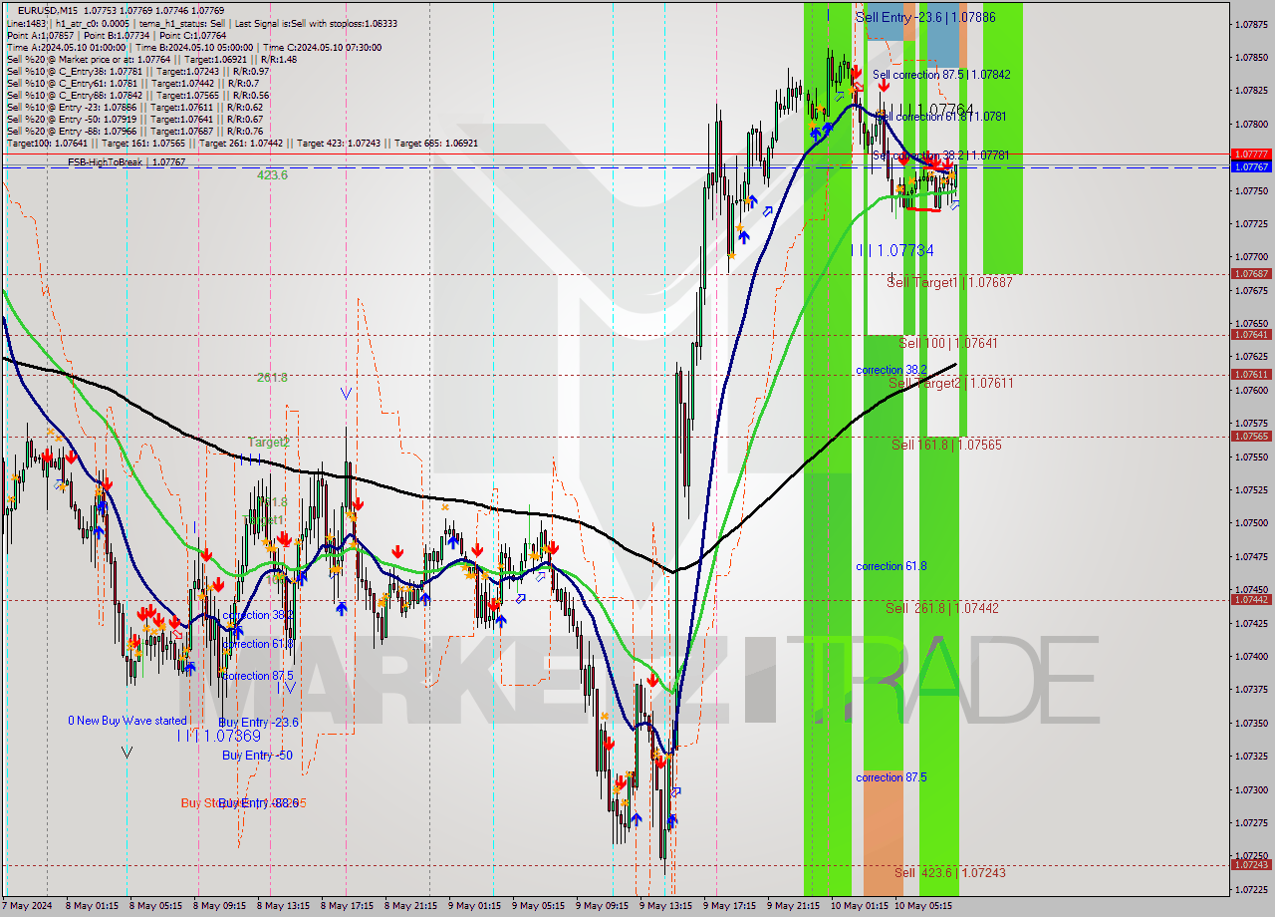
Task: Click the '0 New Buy Wave started' label
Action: coord(127,721)
